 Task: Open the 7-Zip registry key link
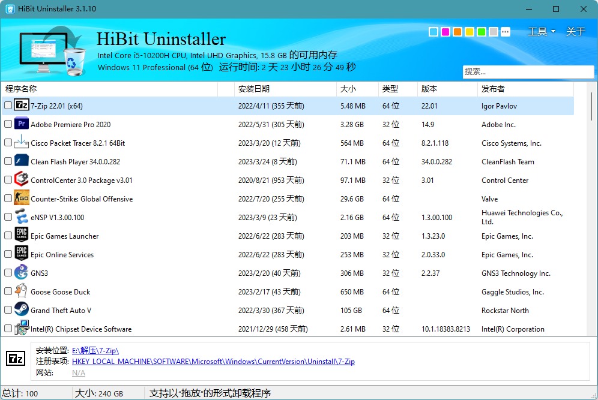(x=212, y=361)
